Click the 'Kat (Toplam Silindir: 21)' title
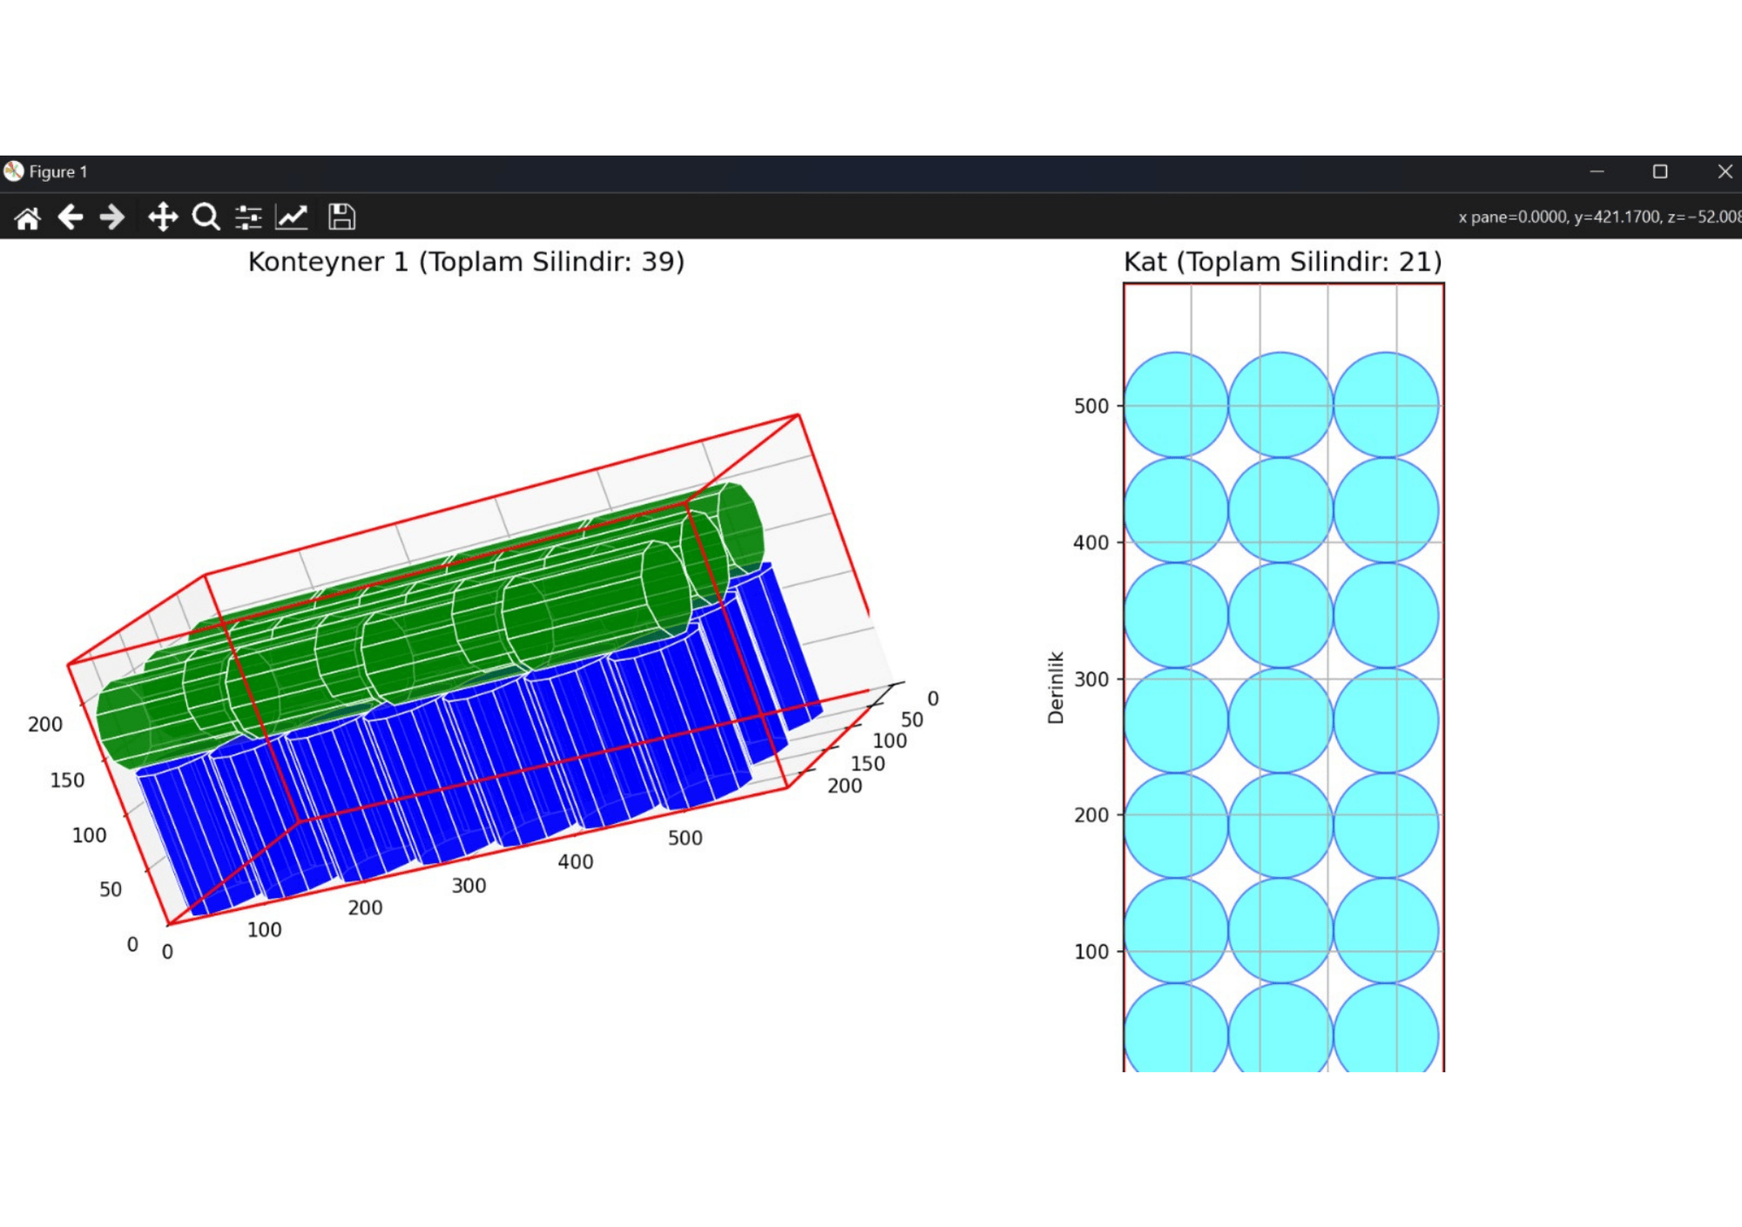The height and width of the screenshot is (1227, 1742). [x=1283, y=262]
